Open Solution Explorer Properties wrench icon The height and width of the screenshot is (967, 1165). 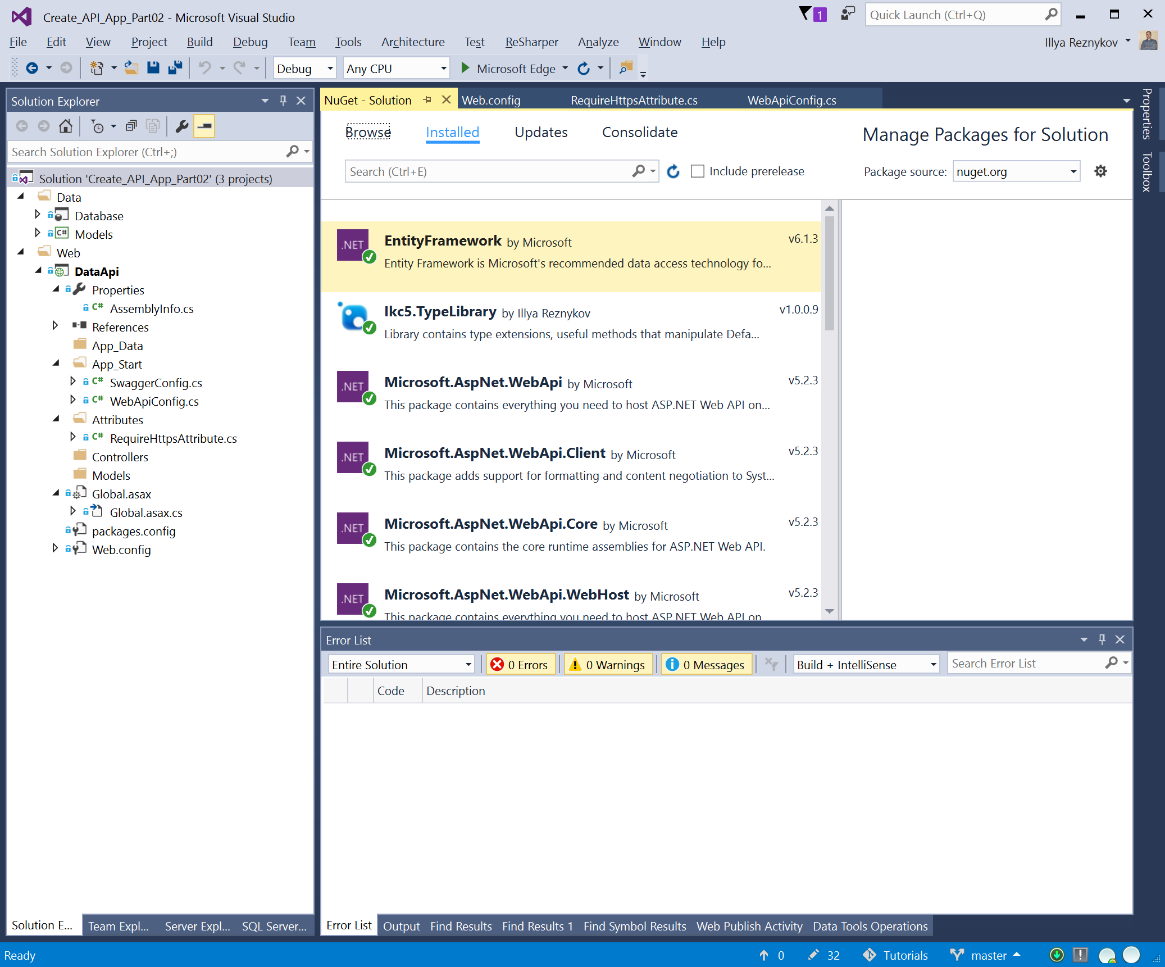coord(181,126)
